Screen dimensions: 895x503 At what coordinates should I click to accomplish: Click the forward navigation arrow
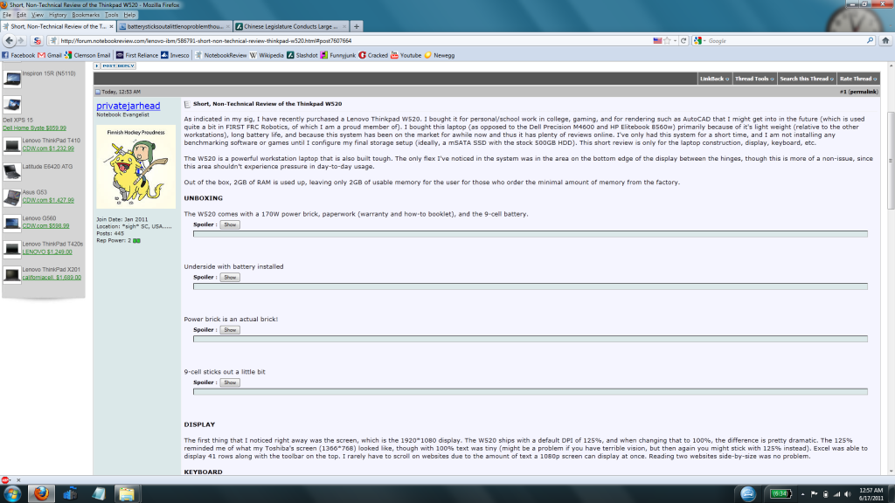tap(21, 40)
